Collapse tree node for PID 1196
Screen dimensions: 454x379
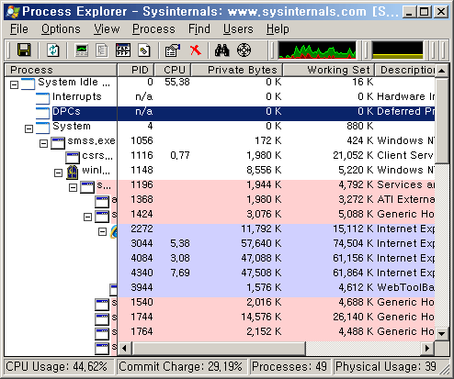pos(73,187)
